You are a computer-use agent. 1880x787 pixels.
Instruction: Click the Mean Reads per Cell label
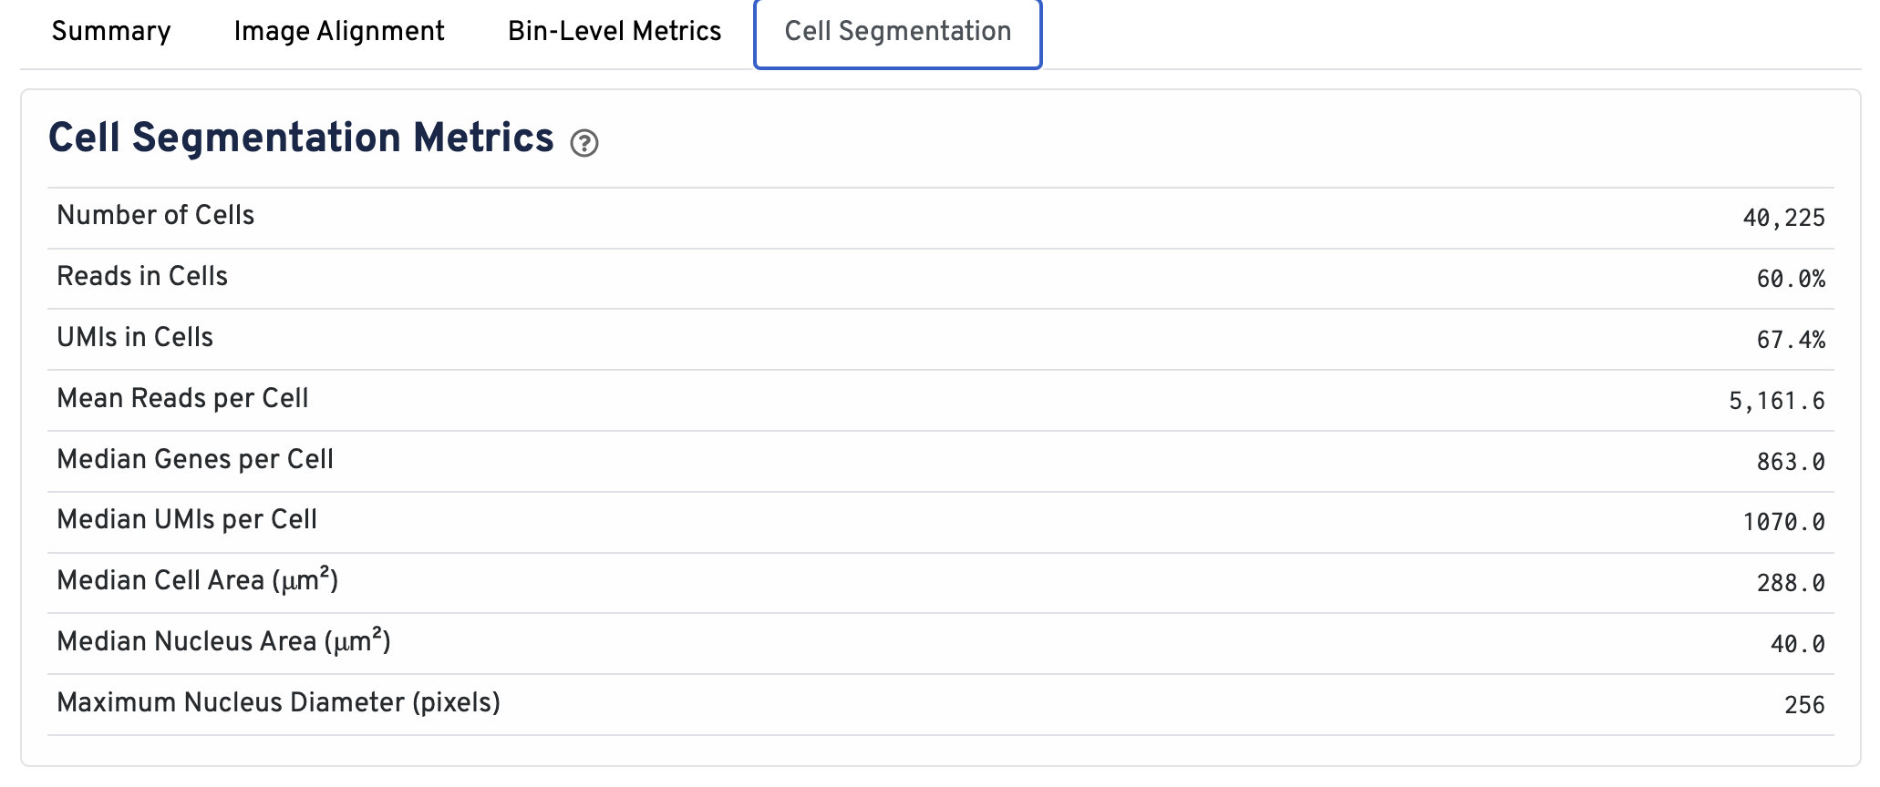pos(182,399)
